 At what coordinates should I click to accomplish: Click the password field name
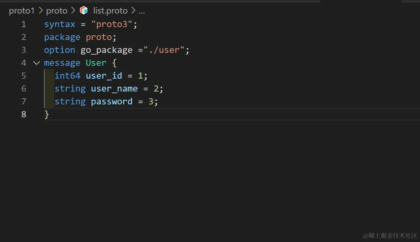tap(112, 101)
